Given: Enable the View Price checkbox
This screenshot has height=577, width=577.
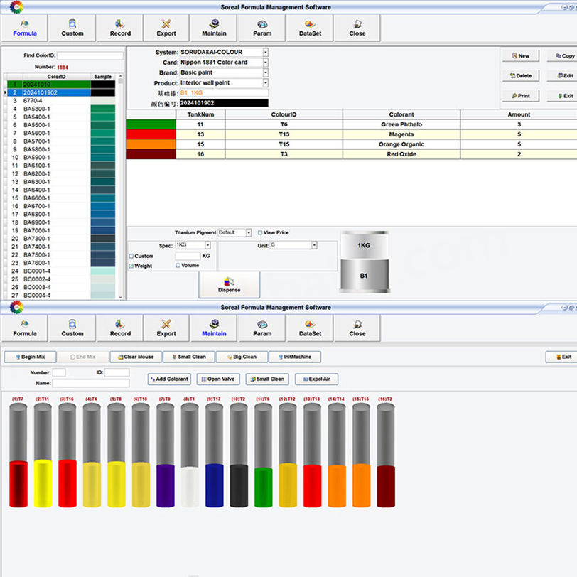Looking at the screenshot, I should click(x=260, y=233).
